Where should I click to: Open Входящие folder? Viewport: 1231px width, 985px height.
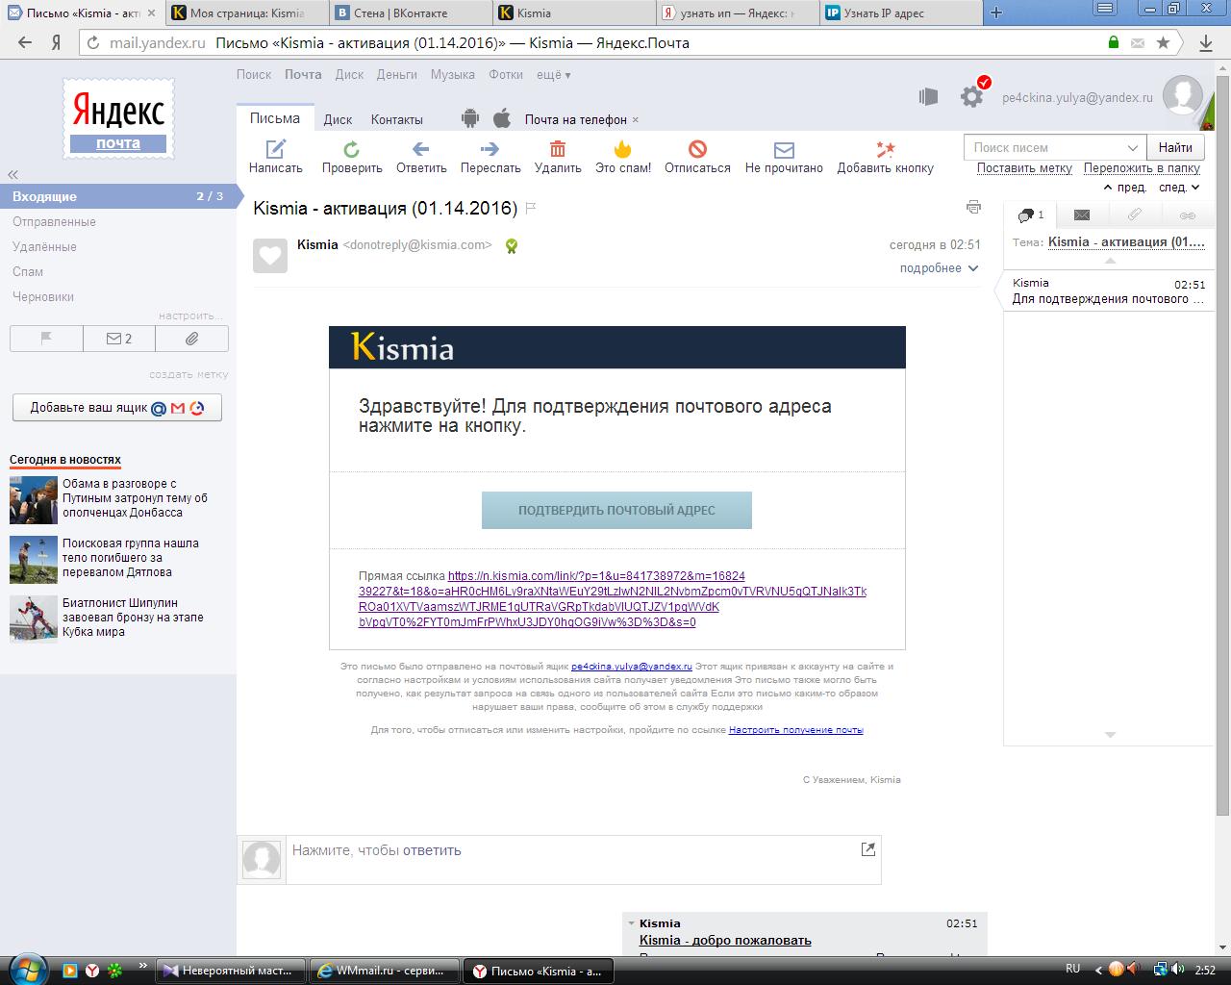tap(118, 196)
